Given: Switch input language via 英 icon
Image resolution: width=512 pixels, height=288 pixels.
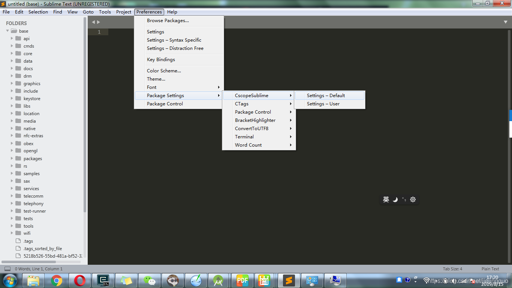Looking at the screenshot, I should pyautogui.click(x=386, y=199).
